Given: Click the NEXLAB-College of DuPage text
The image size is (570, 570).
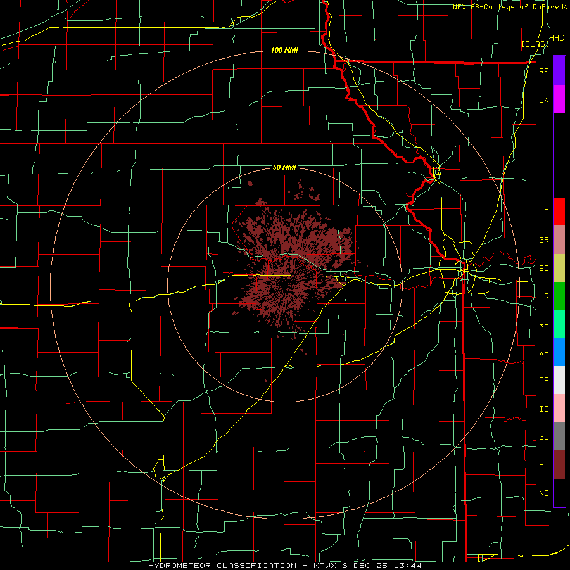Looking at the screenshot, I should 505,7.
